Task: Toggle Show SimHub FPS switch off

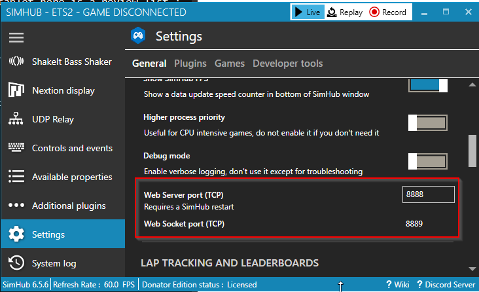Action: click(x=428, y=85)
